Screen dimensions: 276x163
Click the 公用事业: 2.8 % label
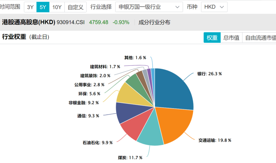click(x=89, y=85)
